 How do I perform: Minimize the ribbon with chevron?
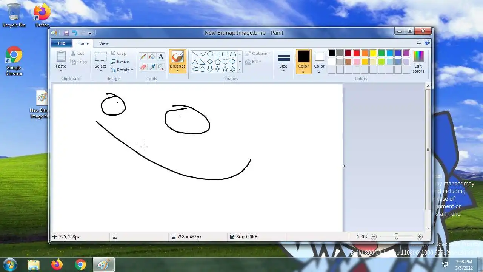pyautogui.click(x=419, y=43)
